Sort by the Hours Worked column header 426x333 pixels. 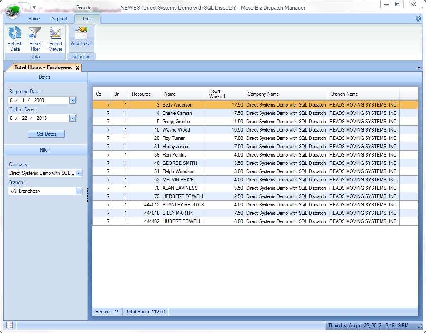(225, 94)
